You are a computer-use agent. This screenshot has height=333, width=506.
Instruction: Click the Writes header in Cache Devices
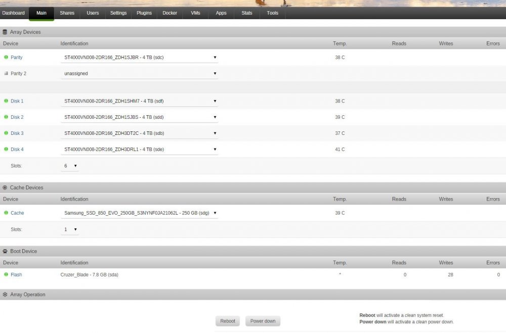pos(446,199)
